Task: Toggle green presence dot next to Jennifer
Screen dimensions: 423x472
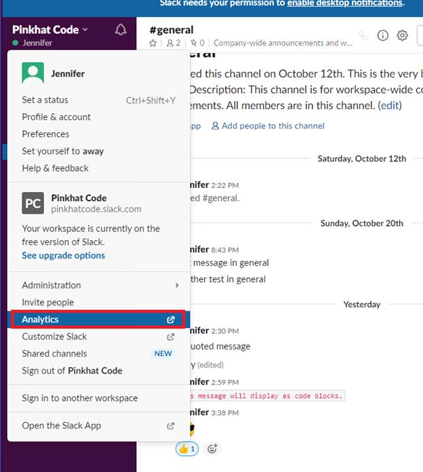Action: click(16, 43)
